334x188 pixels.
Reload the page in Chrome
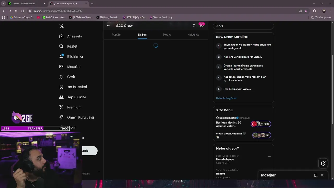tap(16, 11)
